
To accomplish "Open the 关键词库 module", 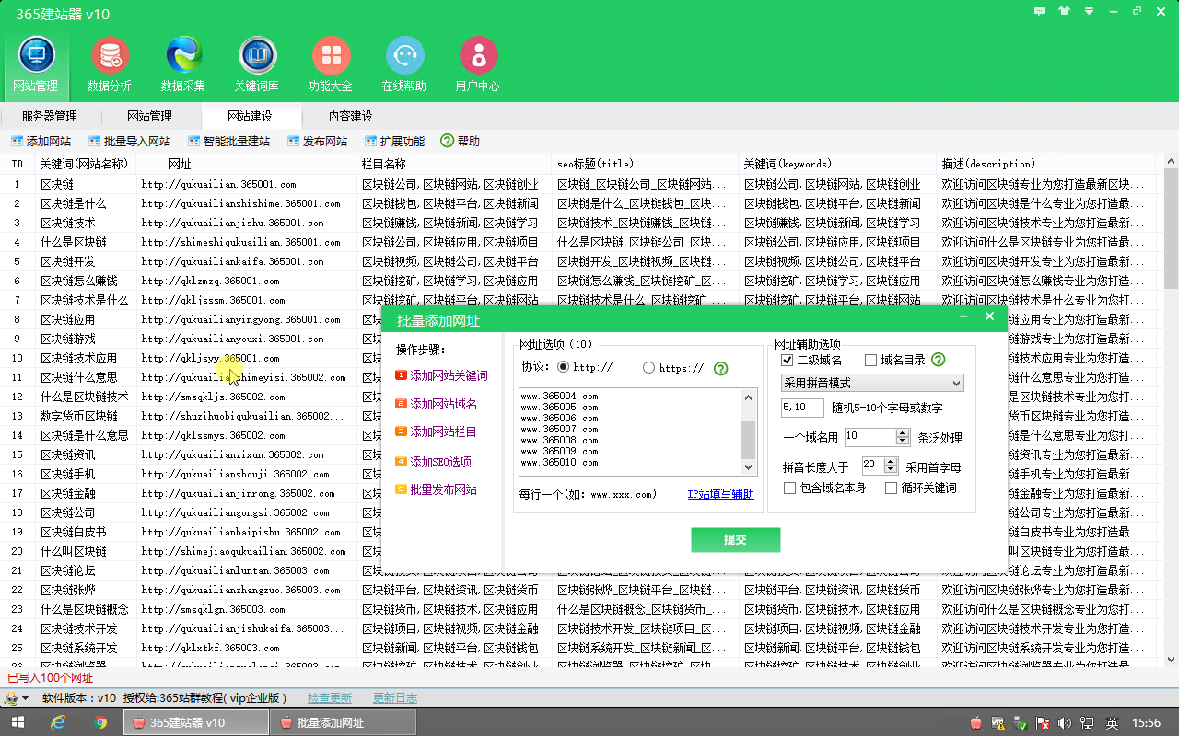I will [x=257, y=64].
